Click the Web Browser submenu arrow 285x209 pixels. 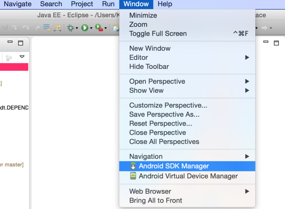247,191
